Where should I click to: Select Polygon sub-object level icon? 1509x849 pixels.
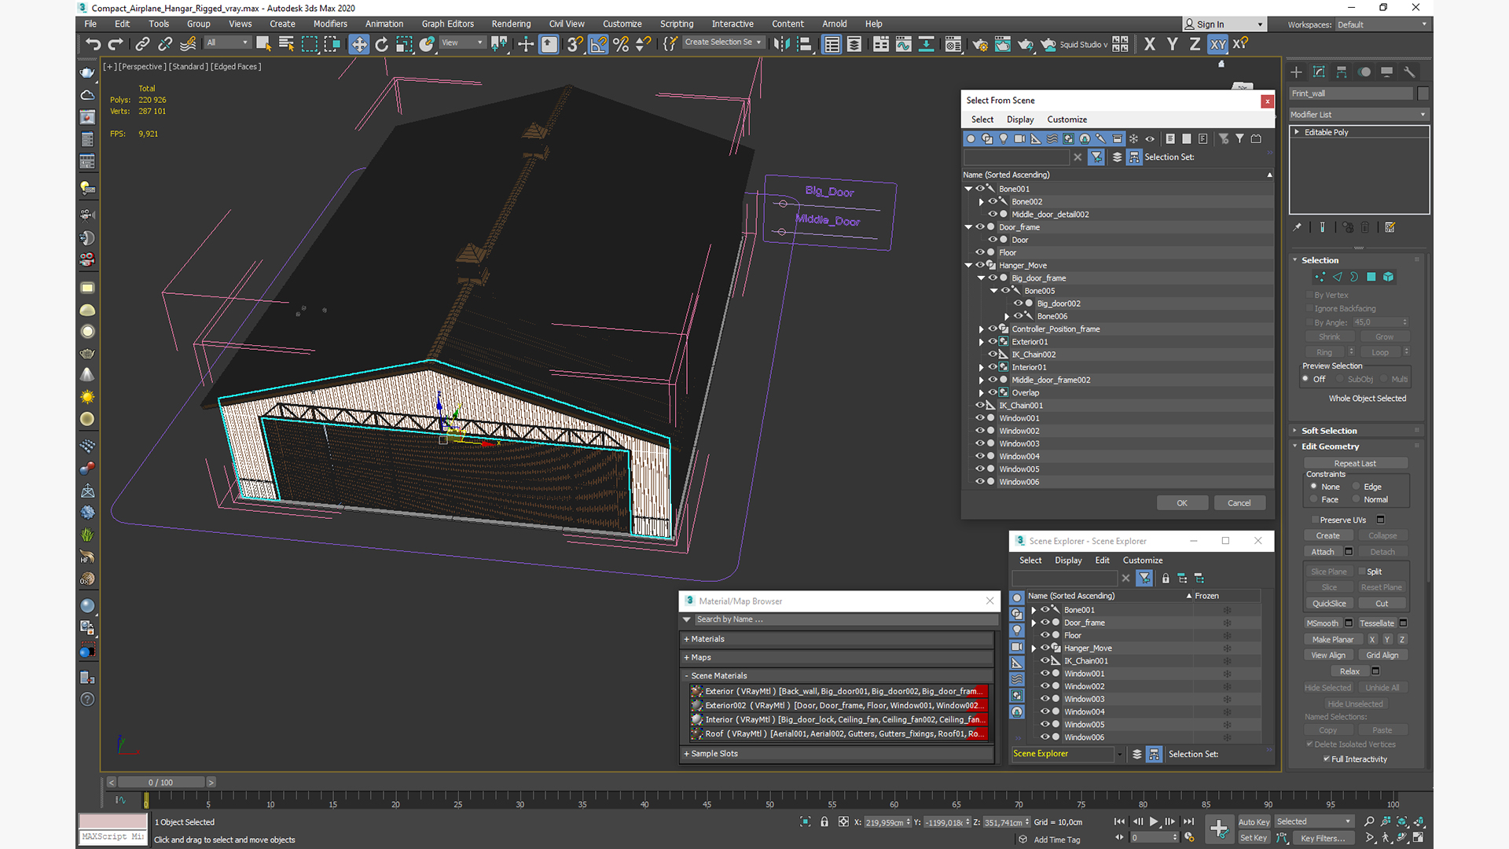[x=1371, y=277]
